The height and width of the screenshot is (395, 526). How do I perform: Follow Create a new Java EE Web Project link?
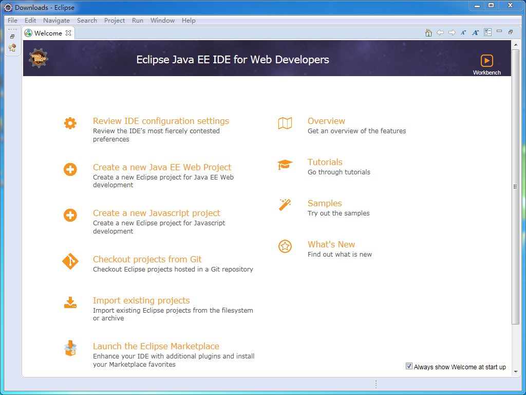point(162,167)
